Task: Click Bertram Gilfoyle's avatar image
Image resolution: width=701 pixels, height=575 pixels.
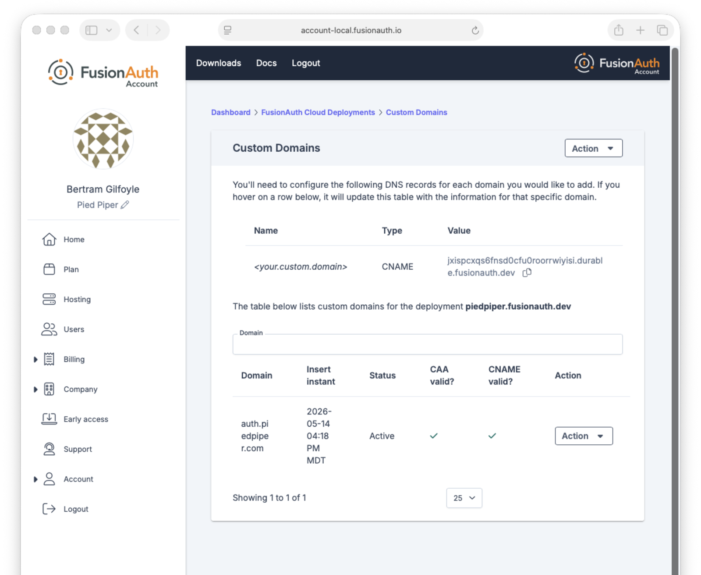Action: [x=103, y=139]
